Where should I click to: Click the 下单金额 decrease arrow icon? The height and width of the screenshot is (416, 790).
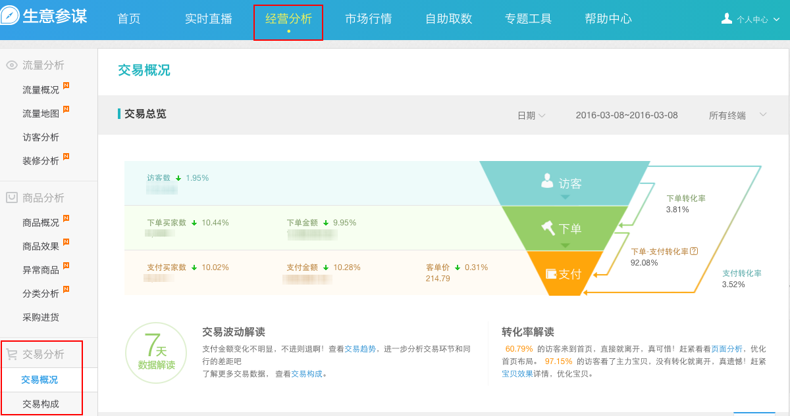326,223
